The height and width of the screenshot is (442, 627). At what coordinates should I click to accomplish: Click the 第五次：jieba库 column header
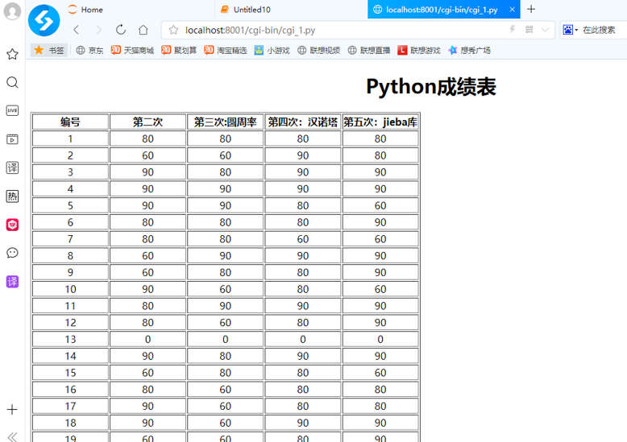coord(380,122)
